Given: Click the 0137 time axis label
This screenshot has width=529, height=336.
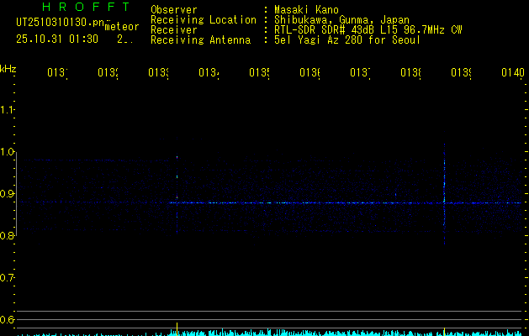Looking at the screenshot, I should tap(360, 72).
